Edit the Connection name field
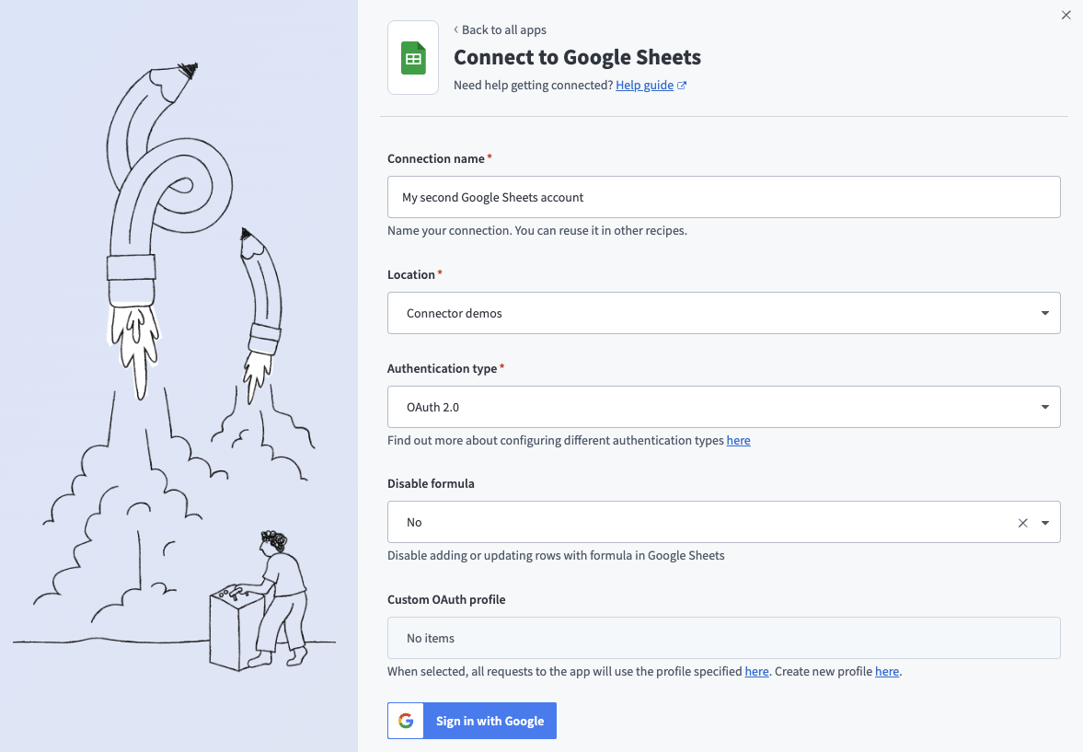1083x752 pixels. (x=723, y=196)
